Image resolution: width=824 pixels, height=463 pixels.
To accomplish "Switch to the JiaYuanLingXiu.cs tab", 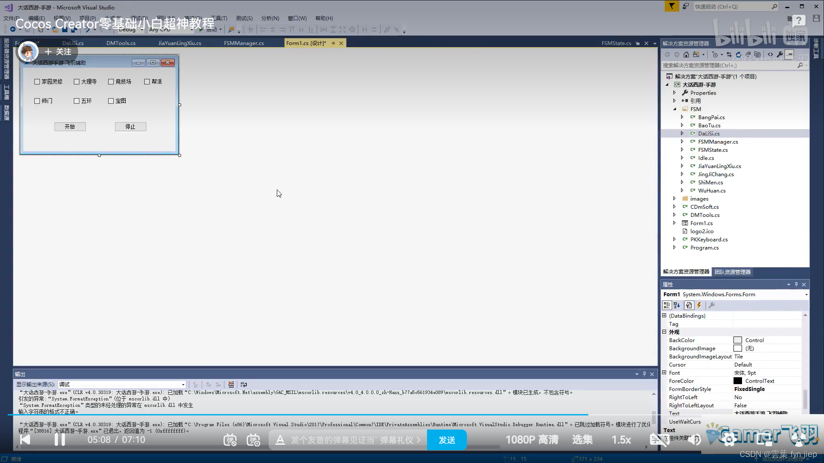I will click(x=179, y=43).
